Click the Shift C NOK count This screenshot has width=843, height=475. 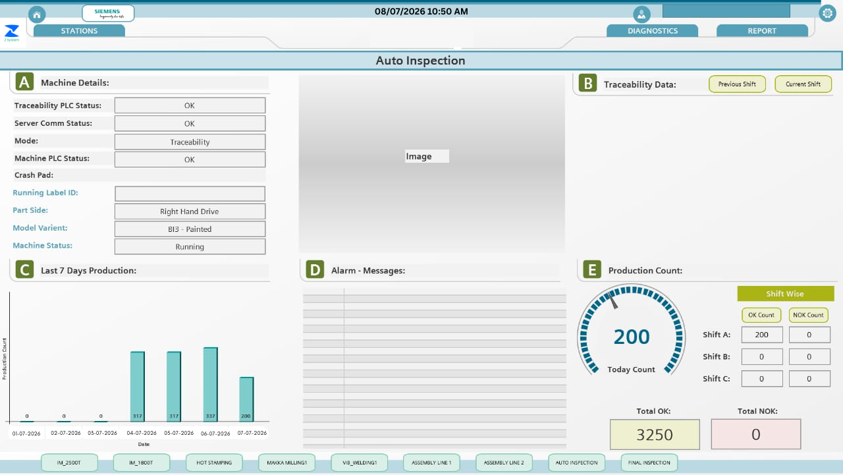[809, 378]
